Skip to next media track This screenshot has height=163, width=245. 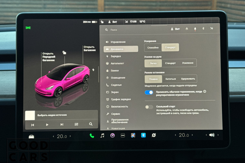(x=62, y=124)
